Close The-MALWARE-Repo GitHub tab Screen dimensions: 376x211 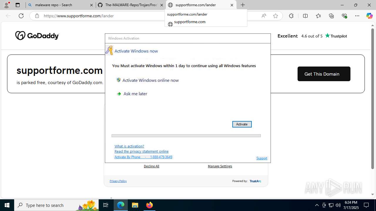[x=162, y=5]
